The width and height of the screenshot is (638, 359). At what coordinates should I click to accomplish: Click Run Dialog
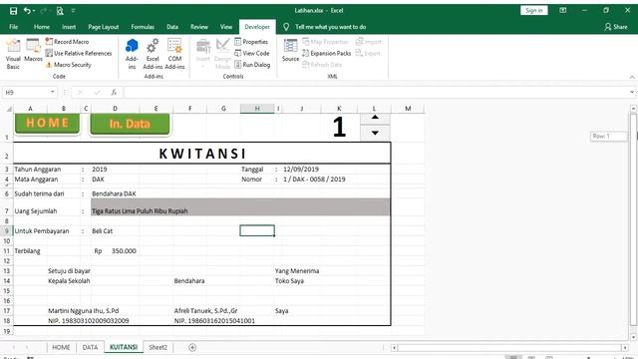tap(252, 64)
